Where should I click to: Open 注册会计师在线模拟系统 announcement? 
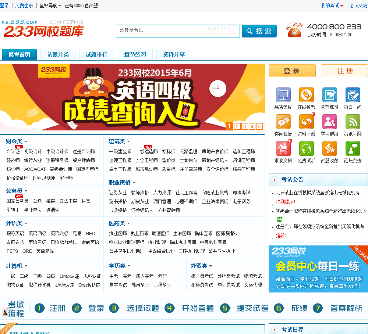click(x=320, y=226)
